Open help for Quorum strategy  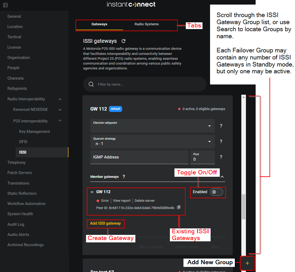coord(221,141)
